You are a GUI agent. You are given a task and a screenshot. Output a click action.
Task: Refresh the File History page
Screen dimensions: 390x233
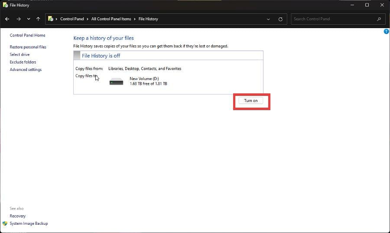[x=280, y=19]
